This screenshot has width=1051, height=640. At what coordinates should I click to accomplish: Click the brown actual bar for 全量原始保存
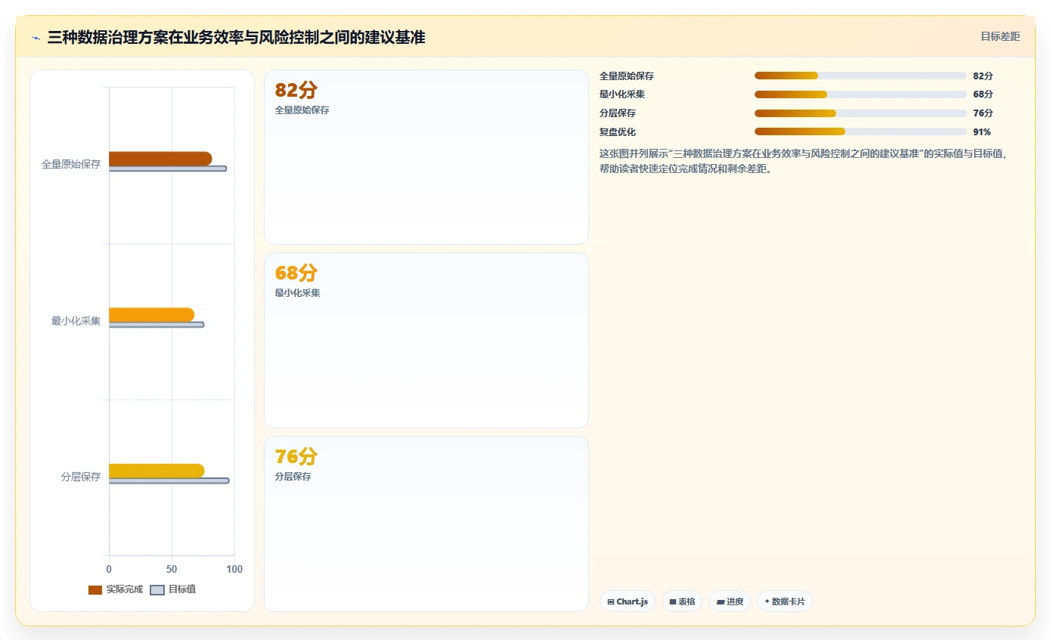coord(160,159)
